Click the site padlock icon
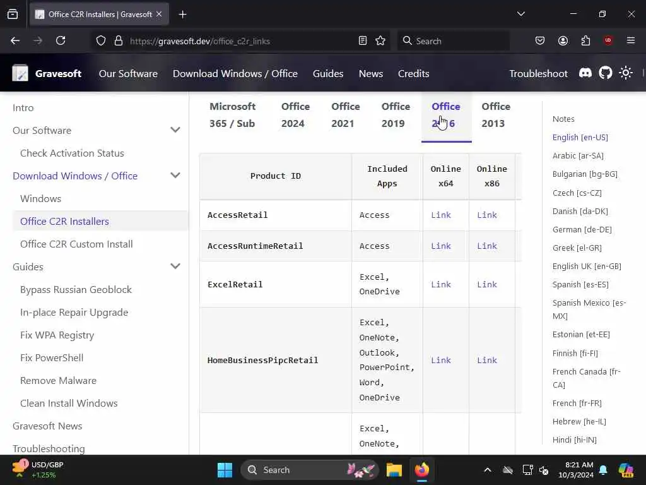Viewport: 646px width, 485px height. point(119,41)
